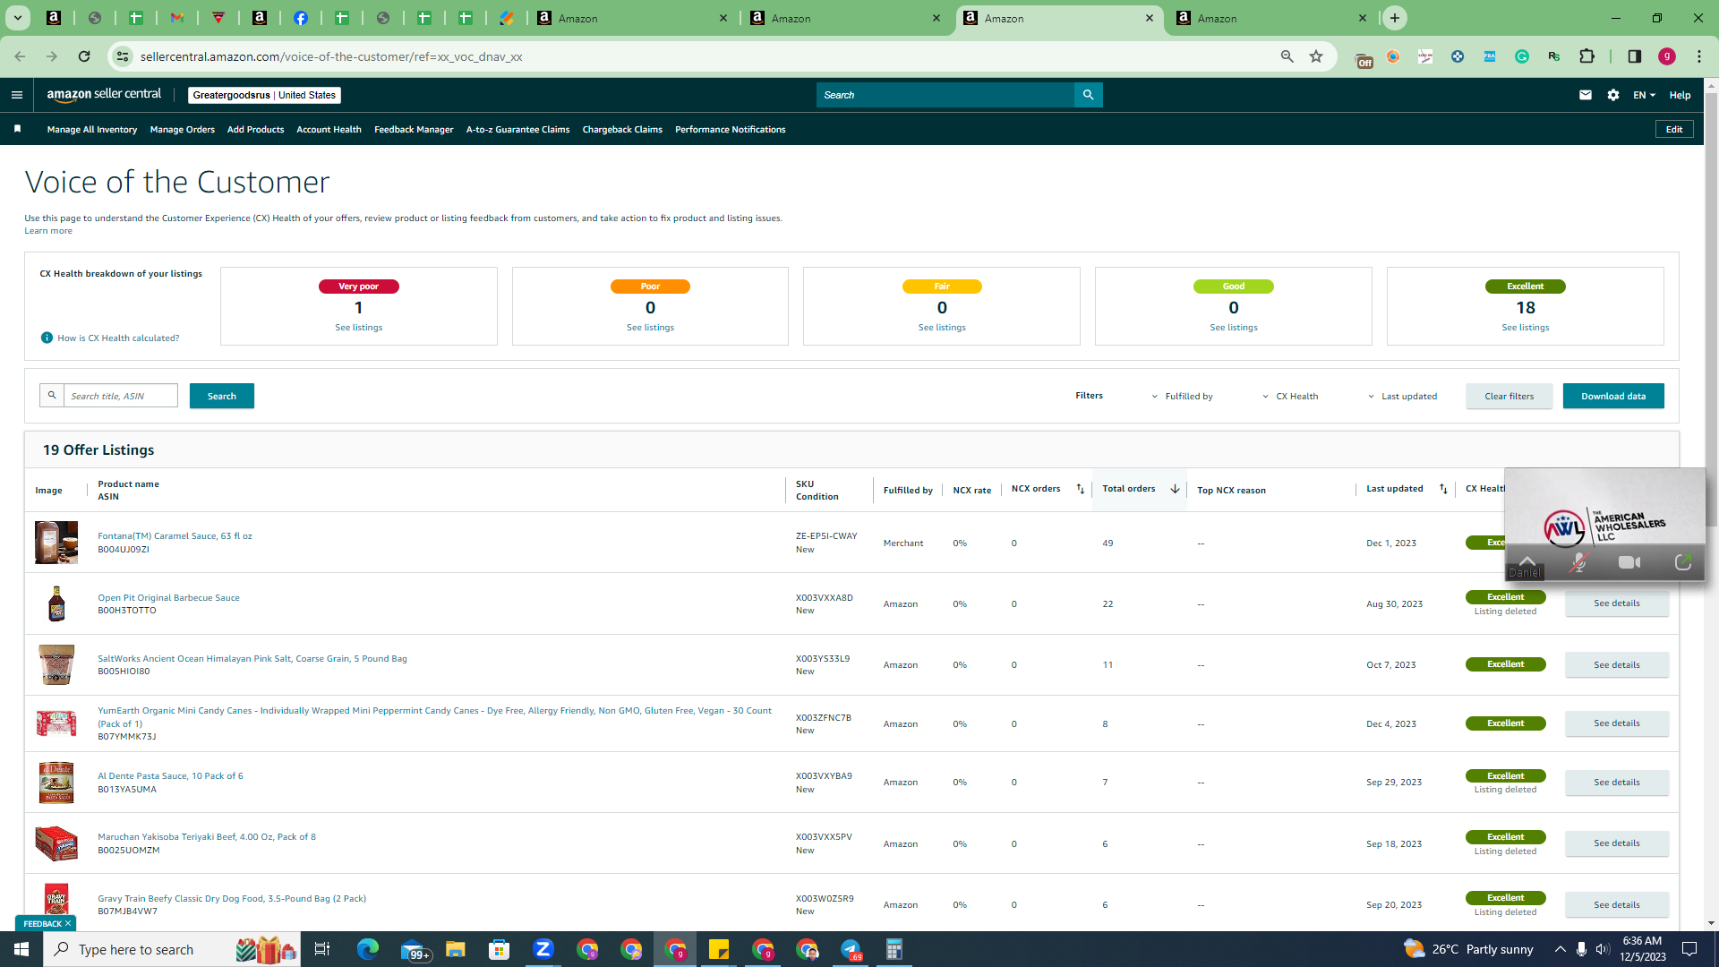Open the Windows notification center icon

click(1690, 949)
